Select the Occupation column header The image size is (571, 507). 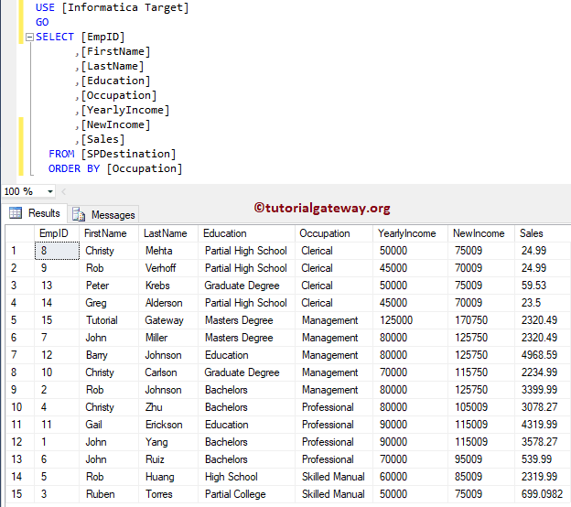click(x=334, y=233)
